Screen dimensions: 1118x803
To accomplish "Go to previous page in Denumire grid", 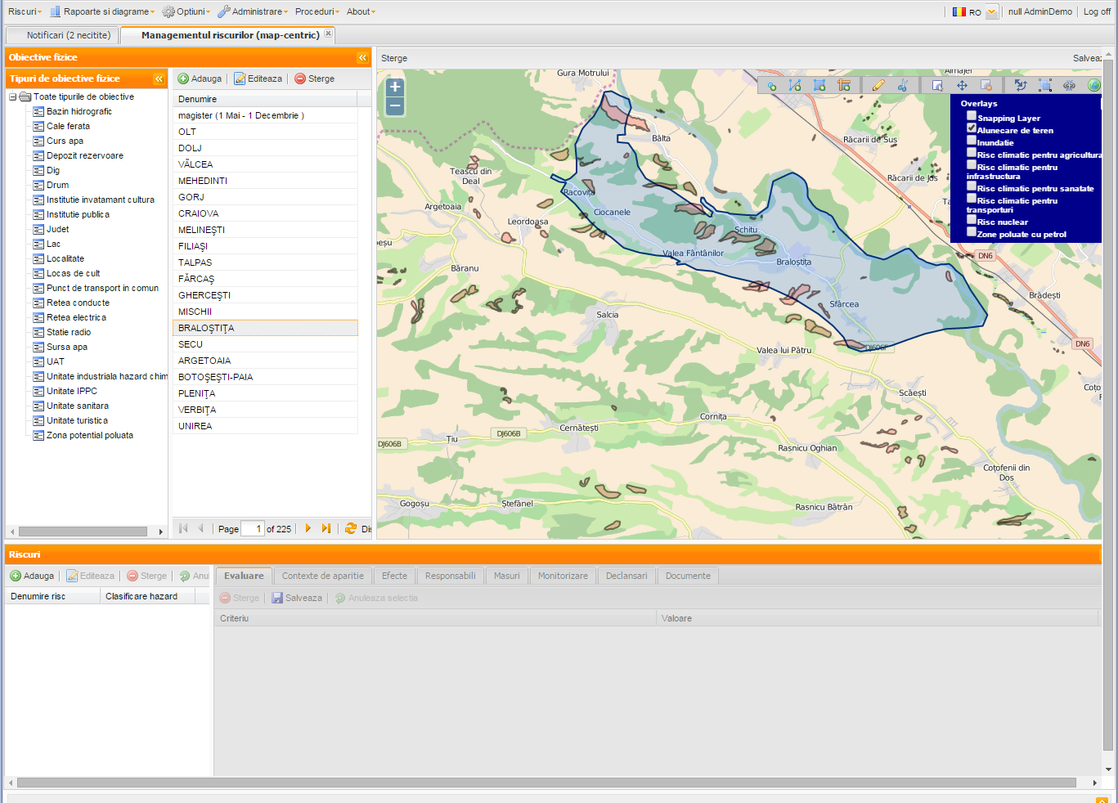I will point(201,528).
